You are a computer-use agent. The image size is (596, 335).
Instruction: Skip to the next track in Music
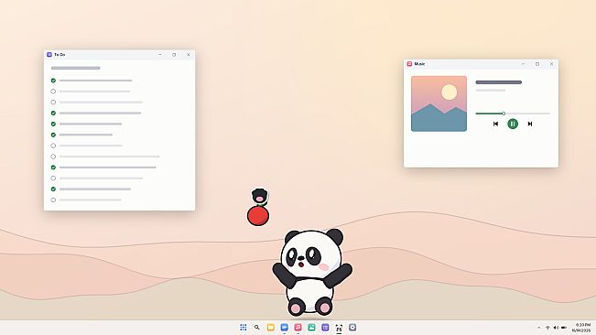pyautogui.click(x=530, y=124)
